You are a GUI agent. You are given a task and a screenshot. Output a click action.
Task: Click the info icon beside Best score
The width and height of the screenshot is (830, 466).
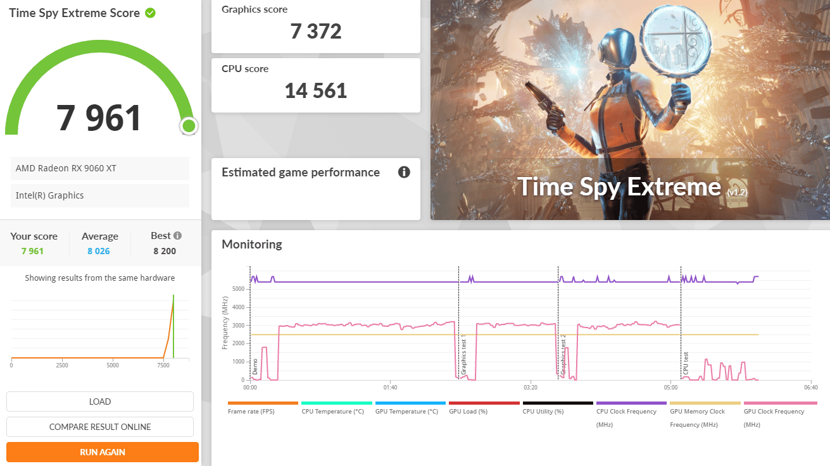coord(177,236)
